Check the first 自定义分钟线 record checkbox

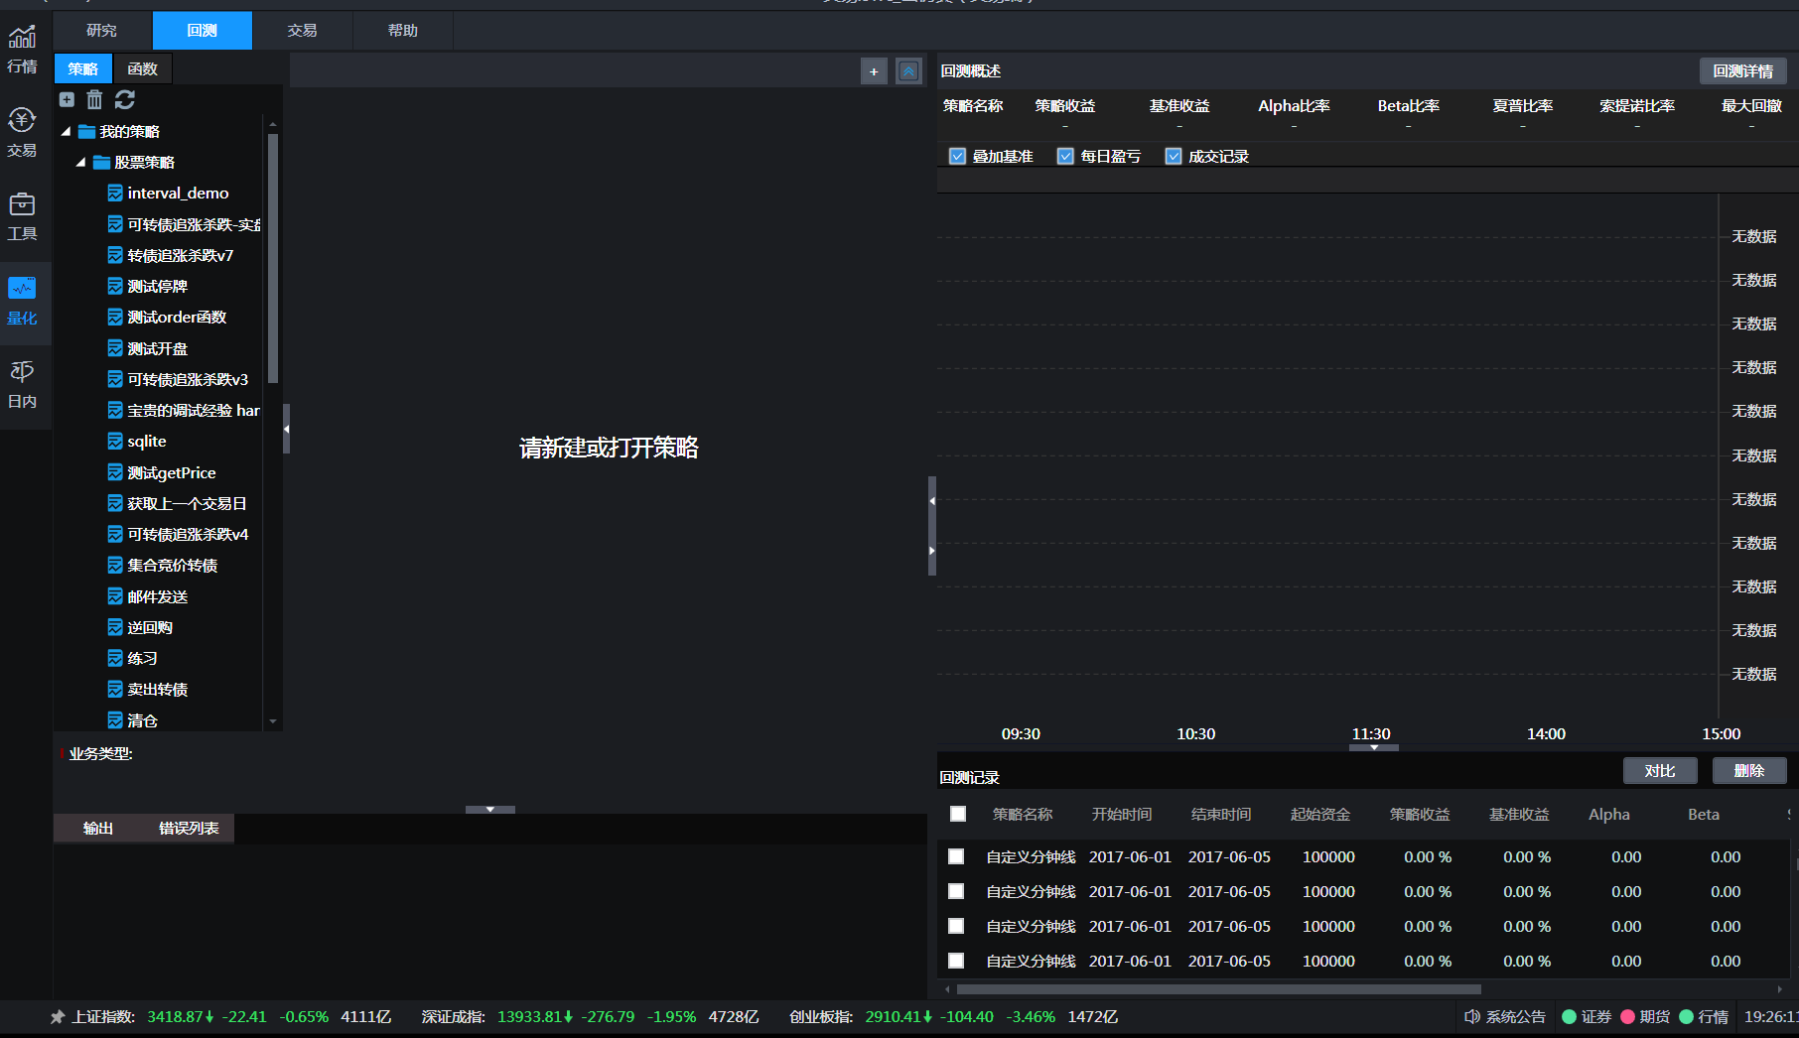956,856
